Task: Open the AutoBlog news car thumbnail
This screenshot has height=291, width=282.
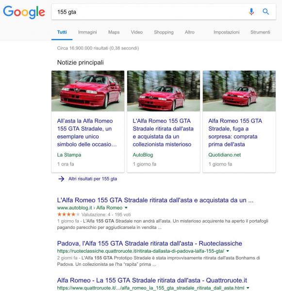Action: [164, 91]
